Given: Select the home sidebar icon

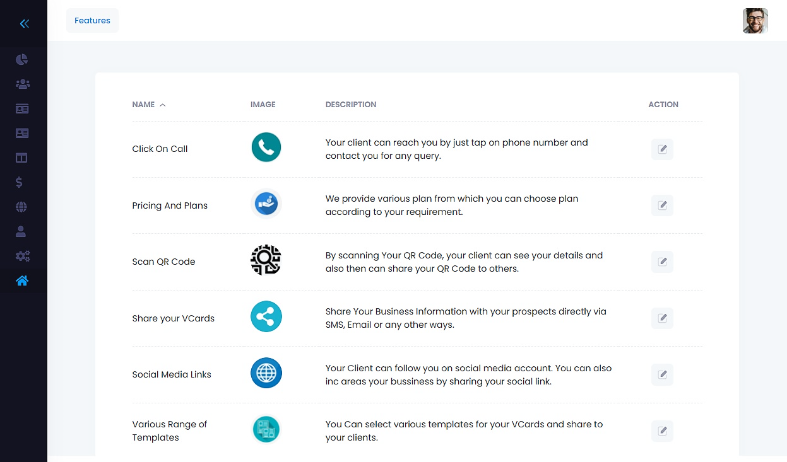Looking at the screenshot, I should tap(22, 280).
